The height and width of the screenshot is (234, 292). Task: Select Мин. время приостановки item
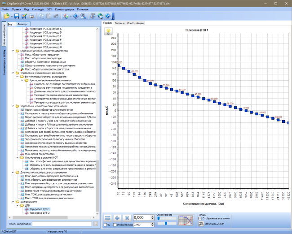[x=40, y=154]
